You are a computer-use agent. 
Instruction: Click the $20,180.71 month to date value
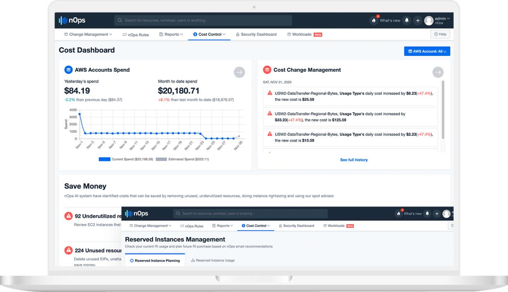tap(179, 91)
